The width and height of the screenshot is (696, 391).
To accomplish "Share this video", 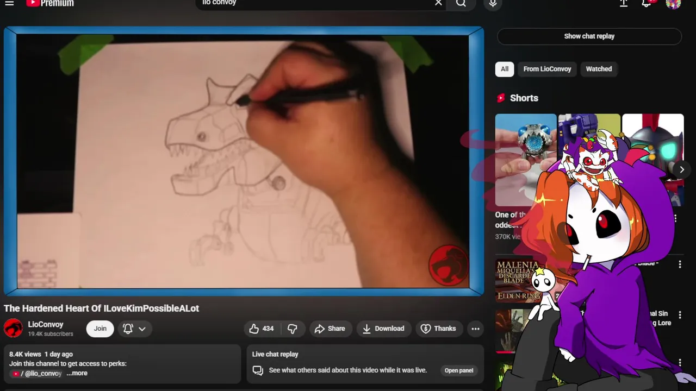I will coord(330,329).
